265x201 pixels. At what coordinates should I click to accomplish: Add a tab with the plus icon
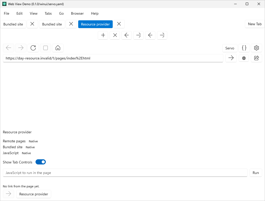103,35
